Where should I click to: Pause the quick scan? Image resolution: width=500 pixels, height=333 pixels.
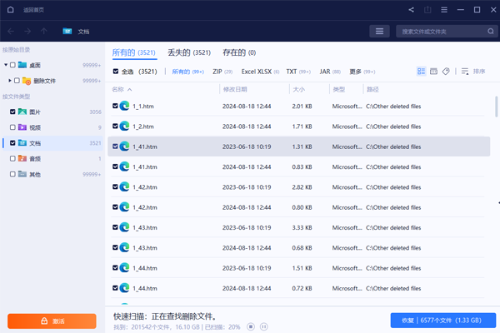pos(264,326)
